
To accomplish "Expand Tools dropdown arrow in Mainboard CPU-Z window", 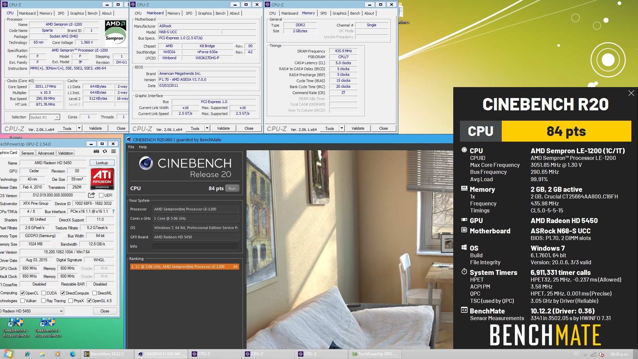I will 207,128.
